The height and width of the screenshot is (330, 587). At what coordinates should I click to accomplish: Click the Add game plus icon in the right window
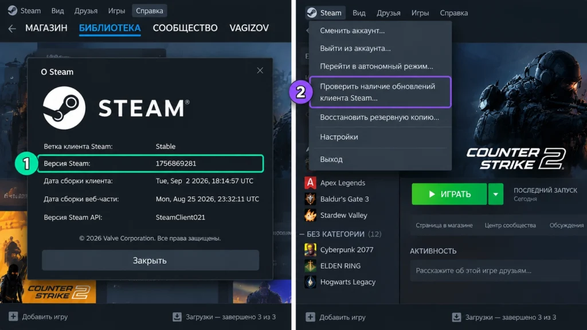coord(310,317)
